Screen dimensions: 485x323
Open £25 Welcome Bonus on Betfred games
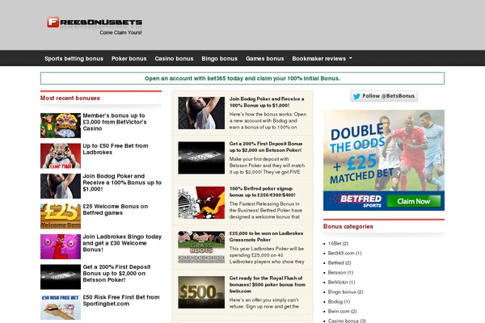pyautogui.click(x=115, y=210)
